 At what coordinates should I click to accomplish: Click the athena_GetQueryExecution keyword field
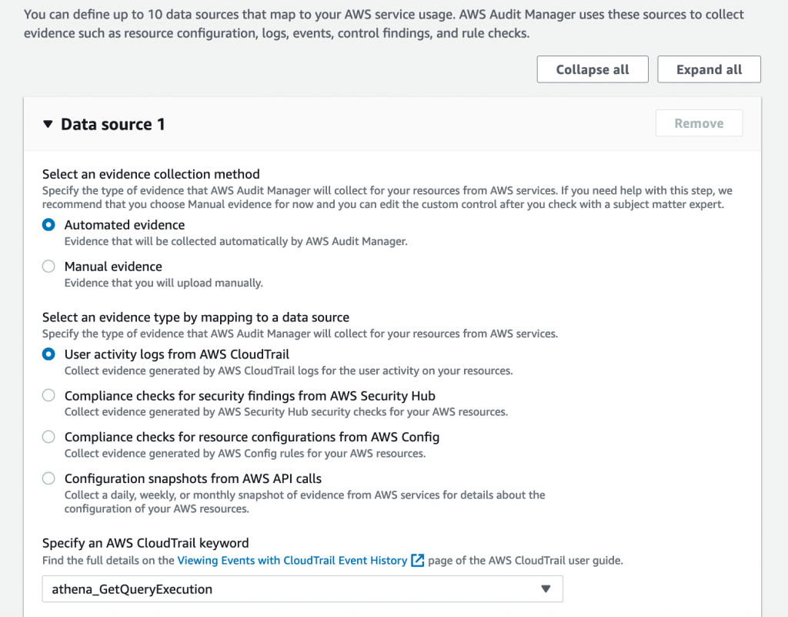[302, 588]
